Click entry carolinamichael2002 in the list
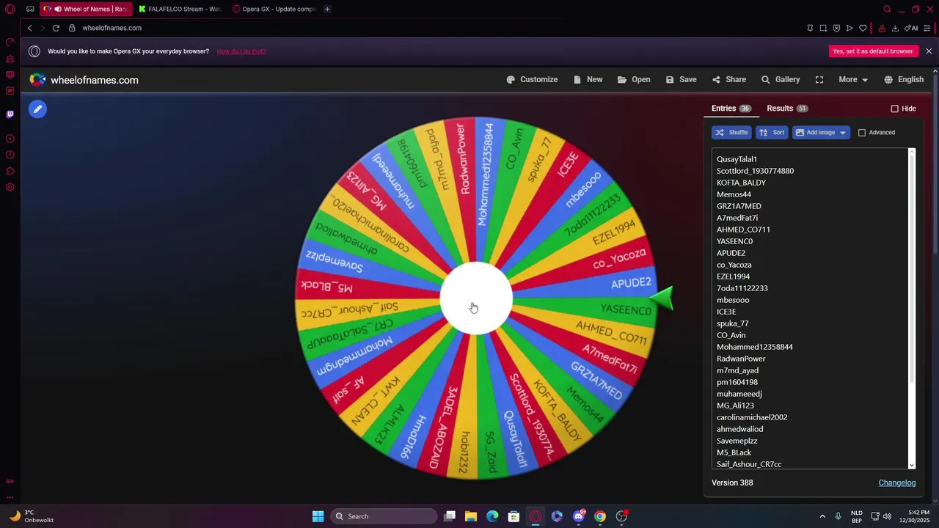This screenshot has height=528, width=939. coord(752,417)
